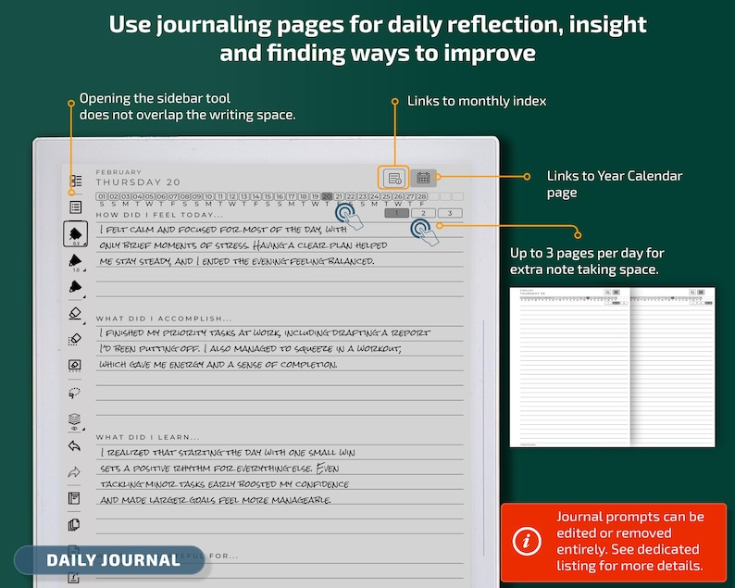Screen dimensions: 735x588
Task: Go to day 10 in the date strip
Action: pyautogui.click(x=208, y=196)
